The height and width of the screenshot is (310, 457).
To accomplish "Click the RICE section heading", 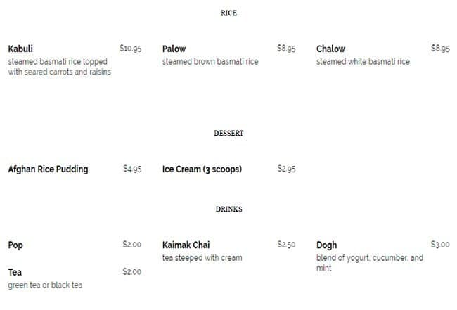I will [x=228, y=13].
